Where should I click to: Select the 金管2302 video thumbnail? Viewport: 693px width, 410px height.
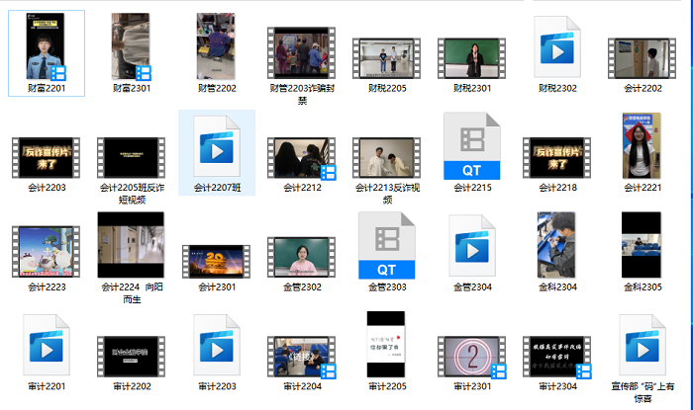point(302,257)
